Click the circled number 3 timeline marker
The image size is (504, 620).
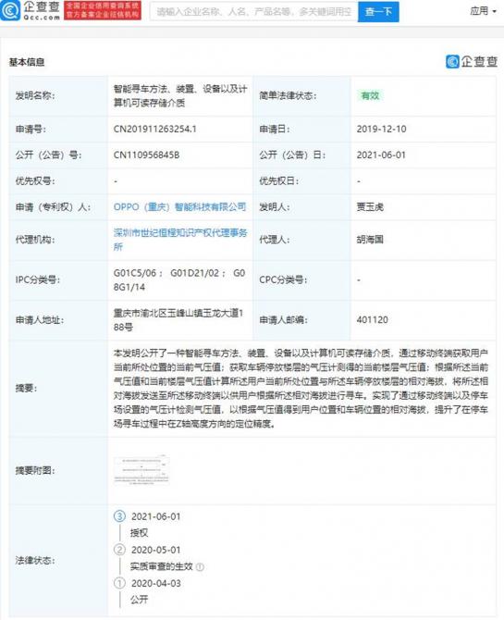(x=119, y=516)
